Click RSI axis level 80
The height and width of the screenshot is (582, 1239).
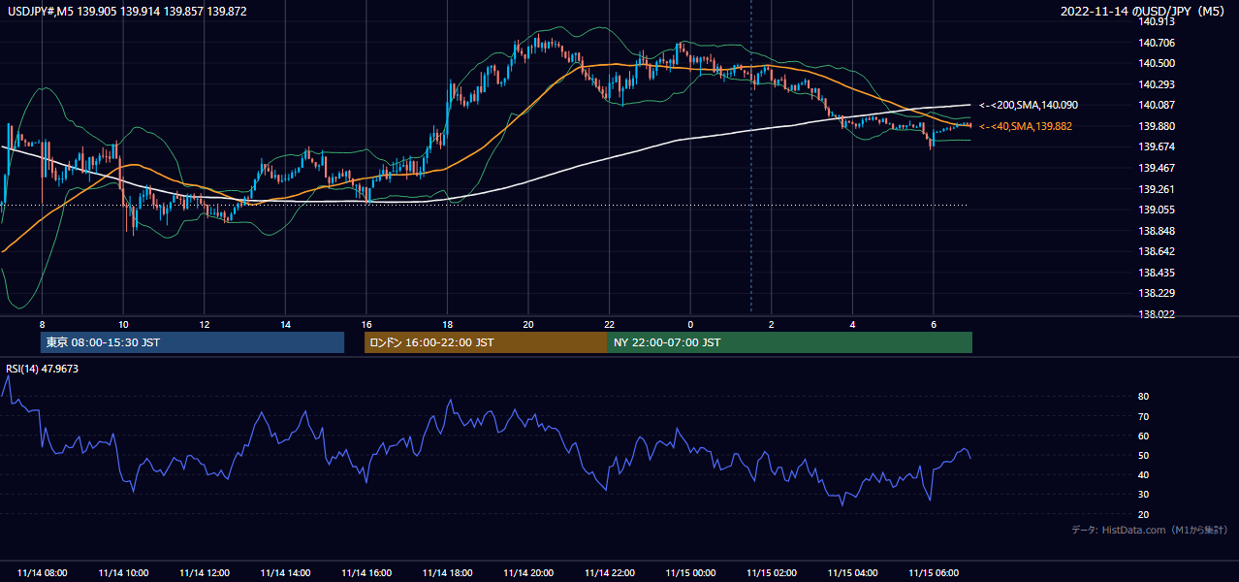[1144, 397]
